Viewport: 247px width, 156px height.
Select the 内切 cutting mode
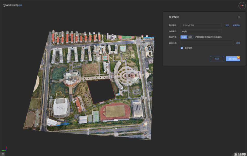pyautogui.click(x=184, y=37)
